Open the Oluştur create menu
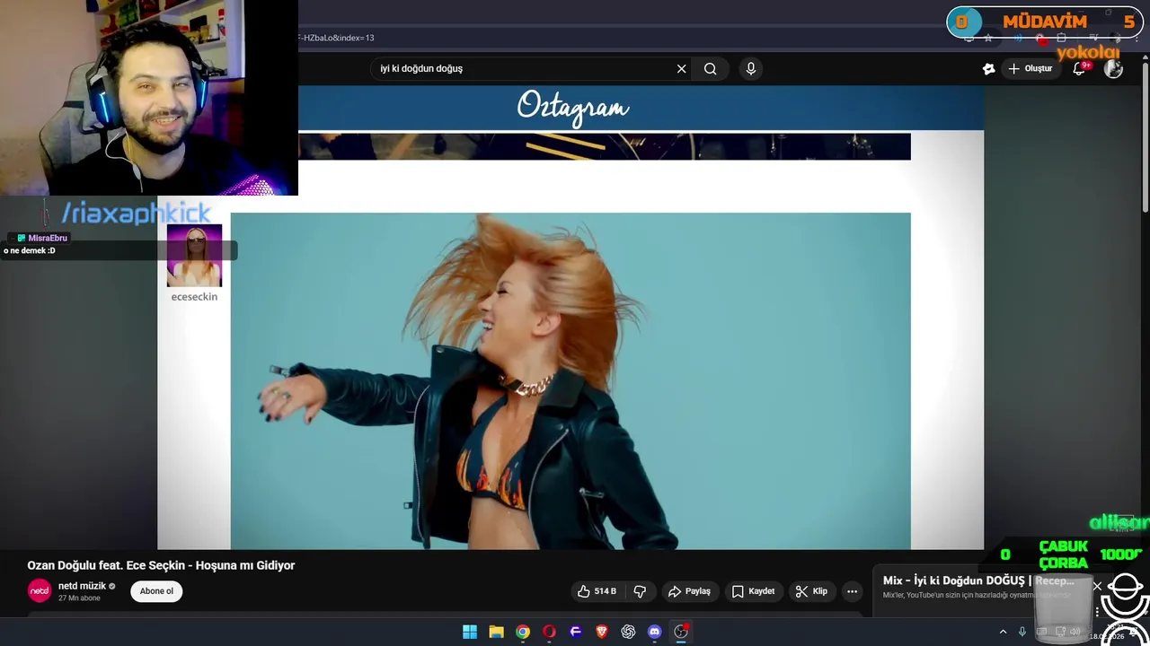This screenshot has height=646, width=1150. point(1030,69)
